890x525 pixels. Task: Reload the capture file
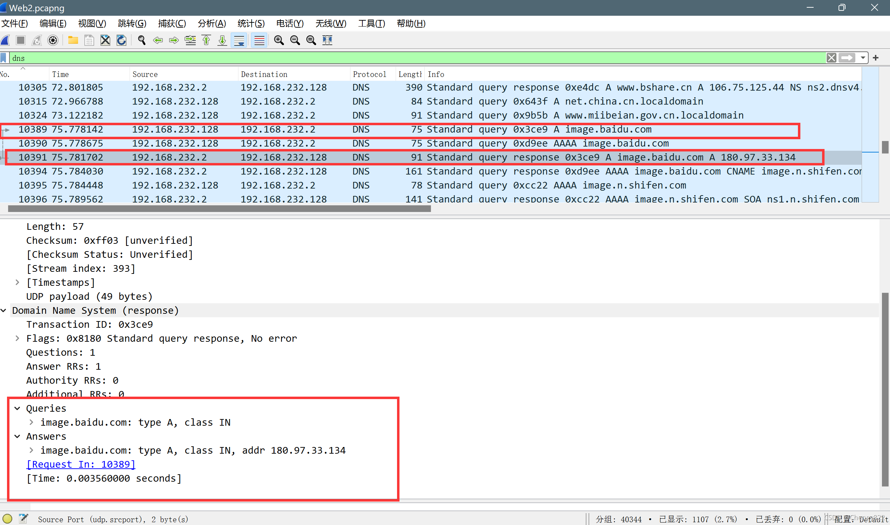coord(121,40)
